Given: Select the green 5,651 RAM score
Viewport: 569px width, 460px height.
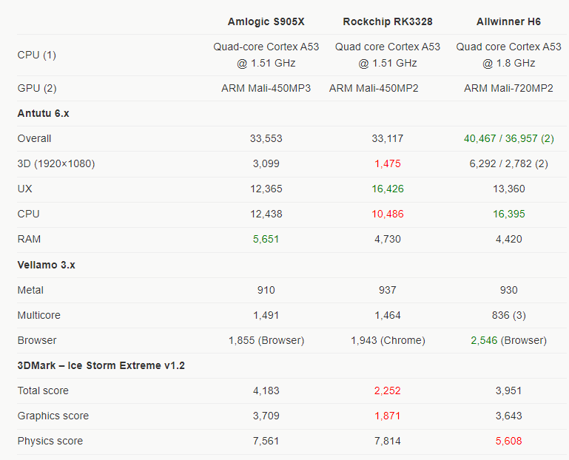Looking at the screenshot, I should pos(266,239).
